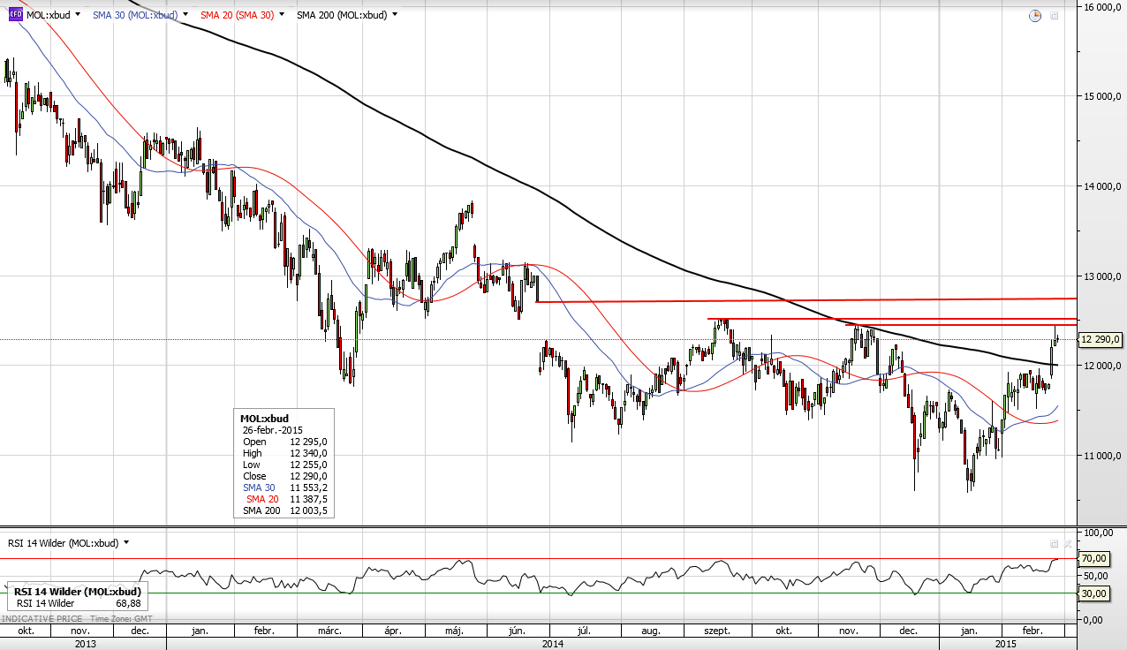1127x650 pixels.
Task: Click the Close 12 290,0 row
Action: 285,476
